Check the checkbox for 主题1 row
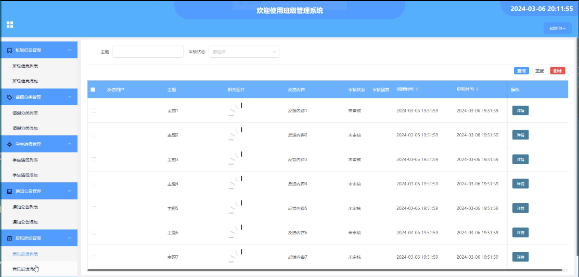The width and height of the screenshot is (579, 277). [x=94, y=110]
